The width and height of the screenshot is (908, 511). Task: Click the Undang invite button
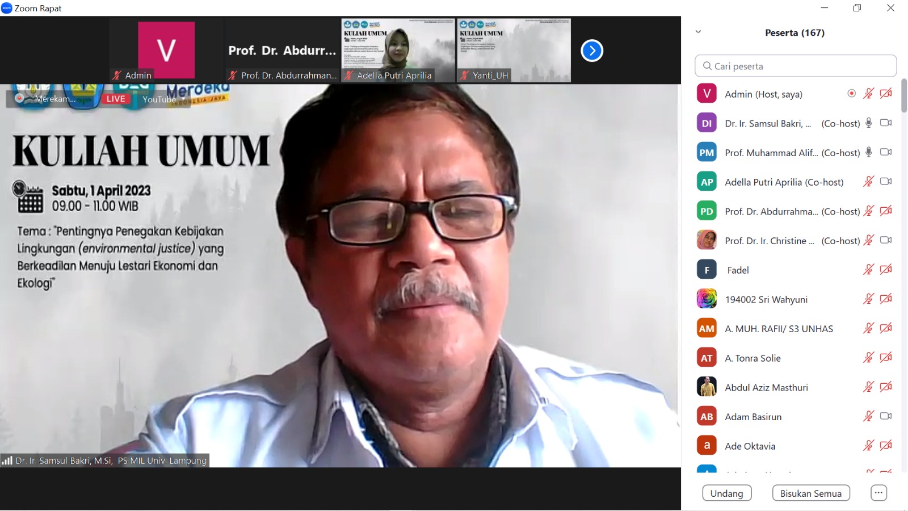tap(726, 493)
